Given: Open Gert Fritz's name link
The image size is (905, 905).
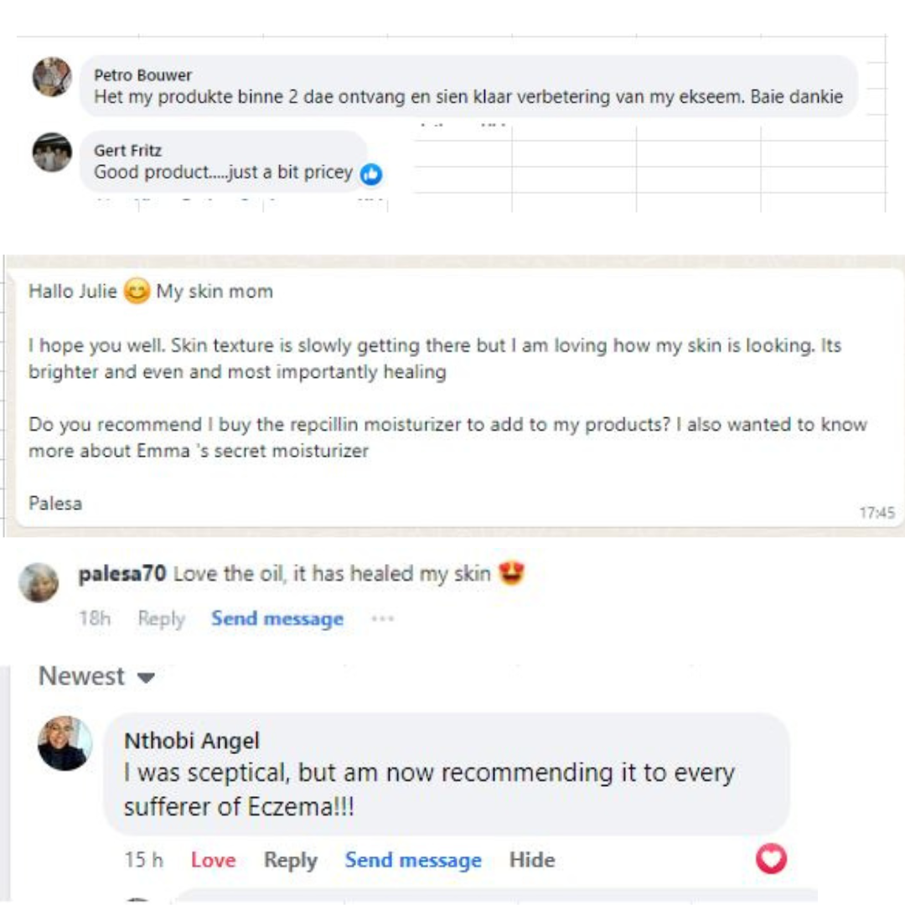Looking at the screenshot, I should 127,151.
